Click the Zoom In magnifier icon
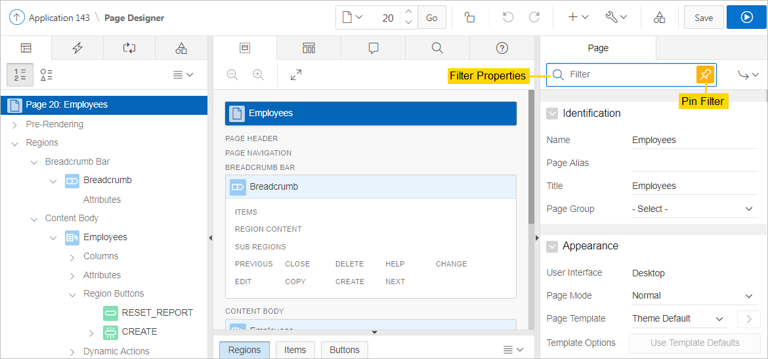 [x=258, y=75]
